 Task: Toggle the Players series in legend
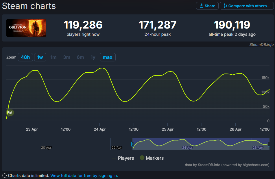coord(123,158)
